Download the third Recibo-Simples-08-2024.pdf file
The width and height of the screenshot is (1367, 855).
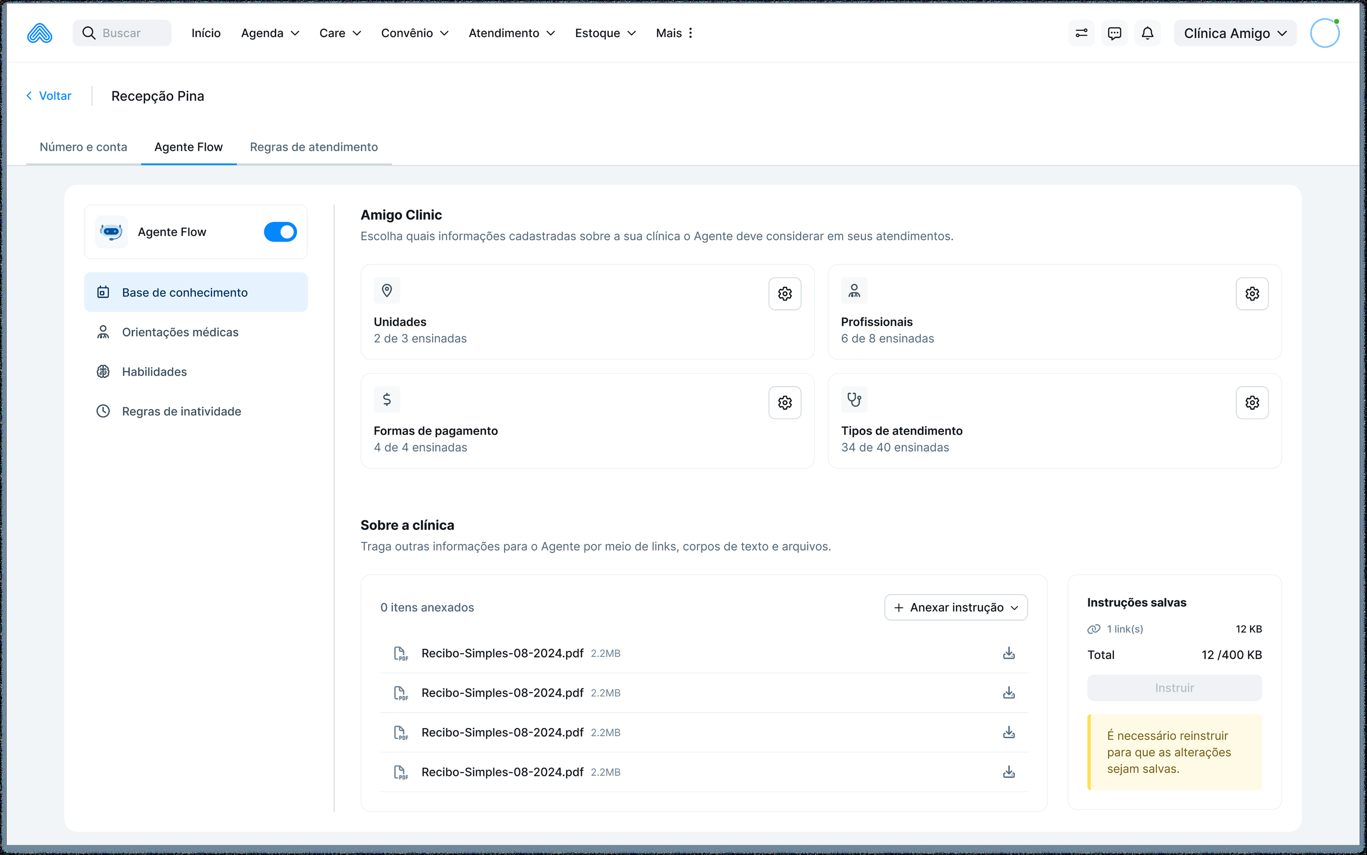1009,732
